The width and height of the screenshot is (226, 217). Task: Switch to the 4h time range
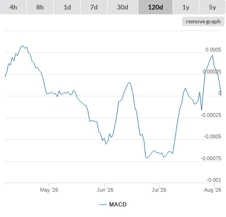pyautogui.click(x=13, y=7)
